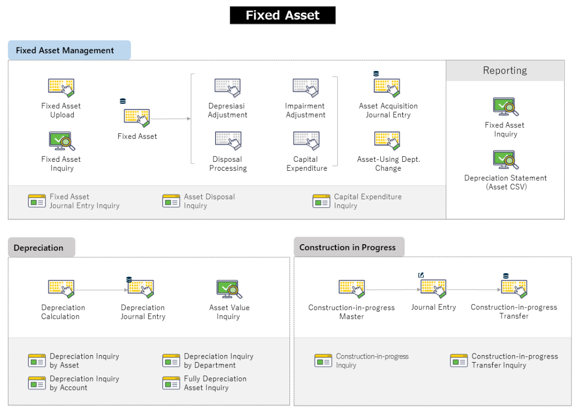Image resolution: width=582 pixels, height=412 pixels.
Task: Select Asset-Using Dept. Change icon
Action: click(388, 141)
